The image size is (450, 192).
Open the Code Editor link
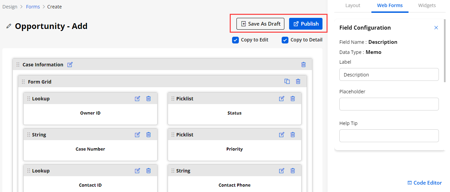[x=424, y=183]
